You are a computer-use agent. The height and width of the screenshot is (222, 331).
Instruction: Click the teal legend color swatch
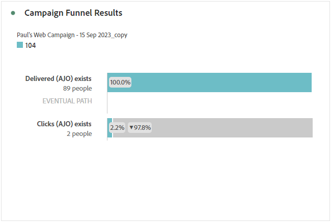pyautogui.click(x=20, y=45)
